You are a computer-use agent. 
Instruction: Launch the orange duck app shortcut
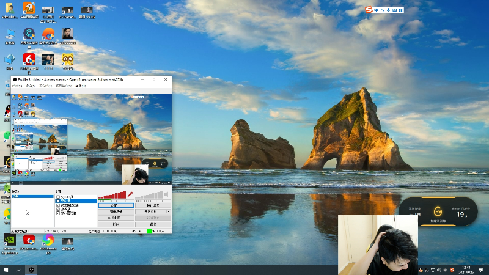(x=29, y=10)
